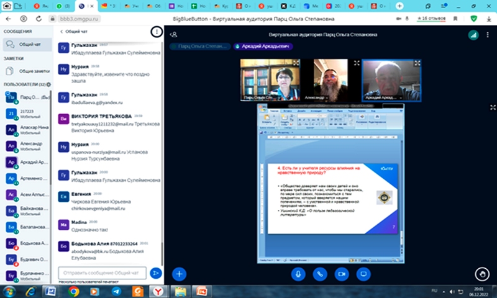
Task: Select user Асем Алпыс... in the users list
Action: click(x=27, y=195)
